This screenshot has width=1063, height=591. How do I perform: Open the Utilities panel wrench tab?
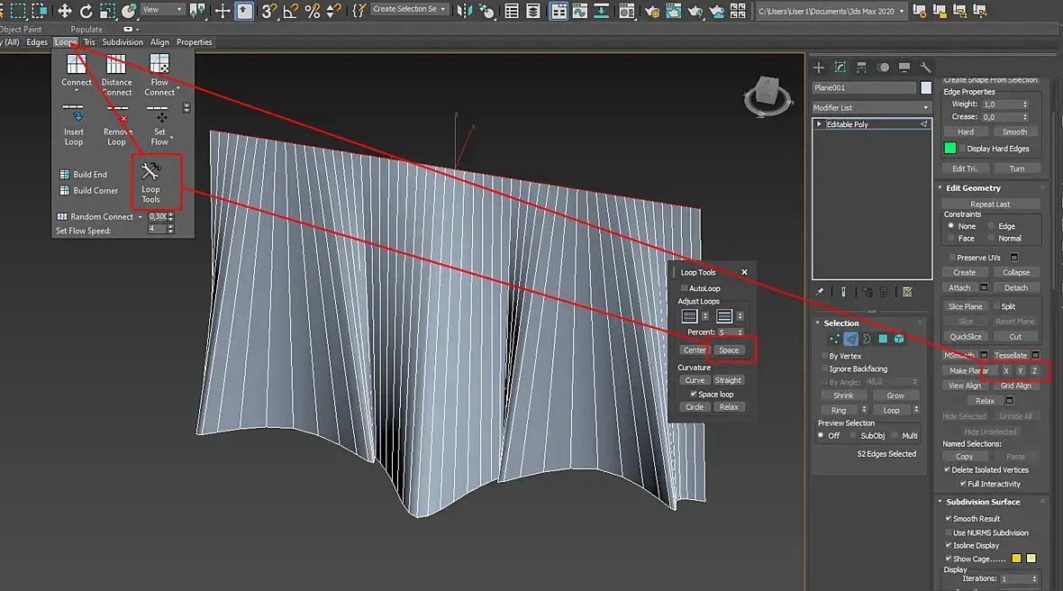pyautogui.click(x=925, y=68)
